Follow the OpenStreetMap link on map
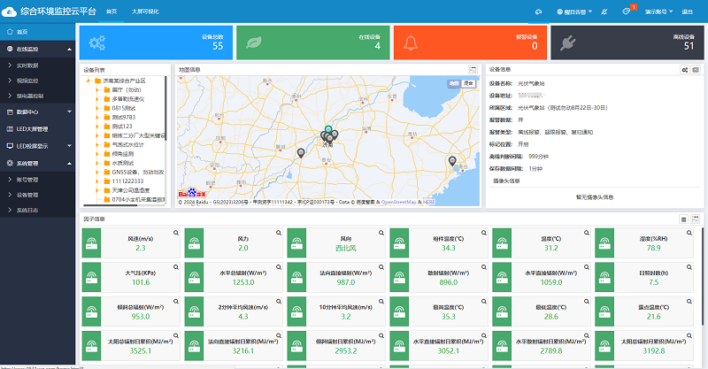 coord(399,202)
